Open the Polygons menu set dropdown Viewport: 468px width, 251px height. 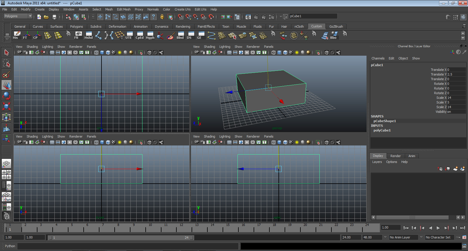[18, 16]
